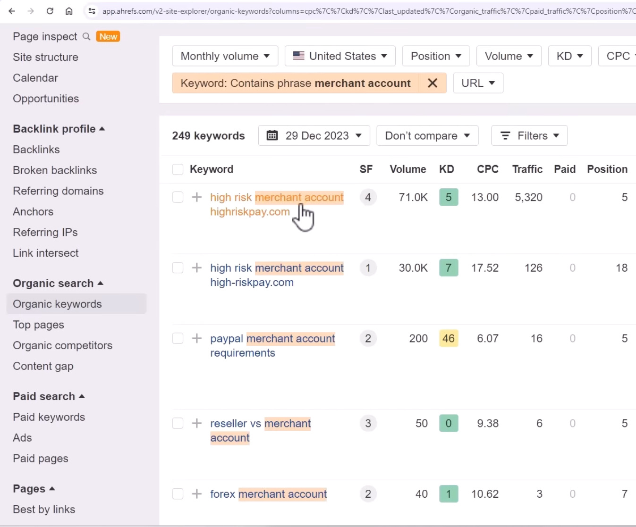Toggle the select-all keywords checkbox
The image size is (636, 527).
click(178, 169)
